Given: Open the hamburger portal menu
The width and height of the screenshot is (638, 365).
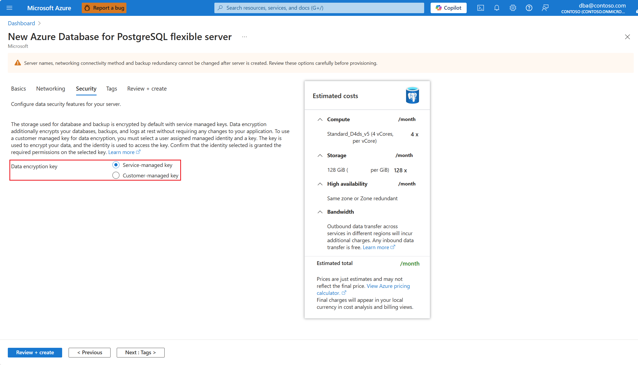Looking at the screenshot, I should coord(9,8).
